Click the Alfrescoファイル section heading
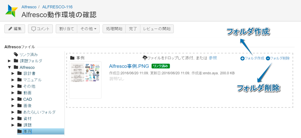This screenshot has height=138, width=301. [x=20, y=47]
